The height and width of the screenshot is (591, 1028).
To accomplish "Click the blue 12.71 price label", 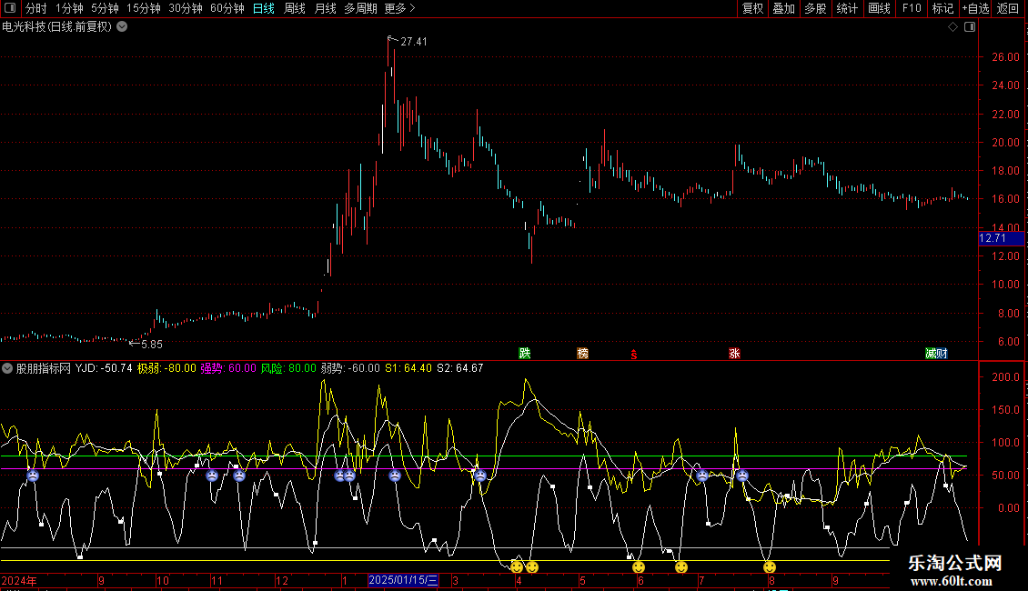I will [992, 238].
